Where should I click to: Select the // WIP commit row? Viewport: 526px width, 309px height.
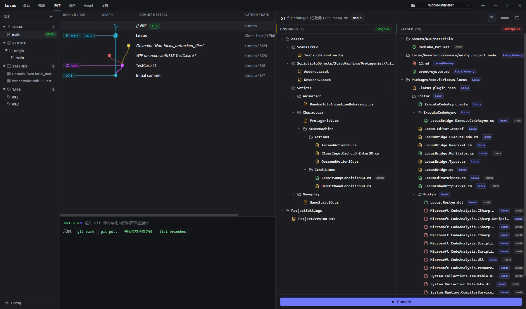click(x=167, y=26)
